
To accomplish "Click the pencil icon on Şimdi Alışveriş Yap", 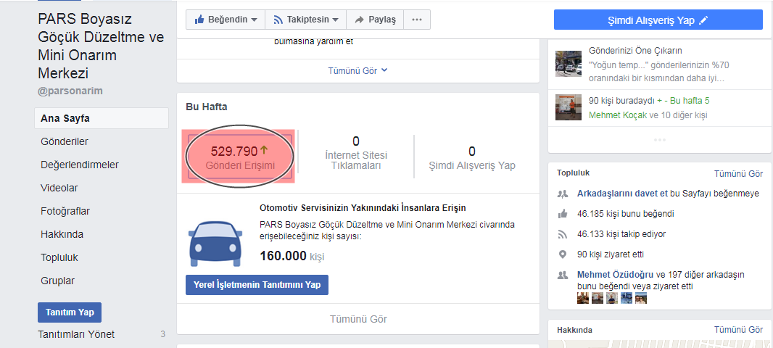I will (703, 20).
